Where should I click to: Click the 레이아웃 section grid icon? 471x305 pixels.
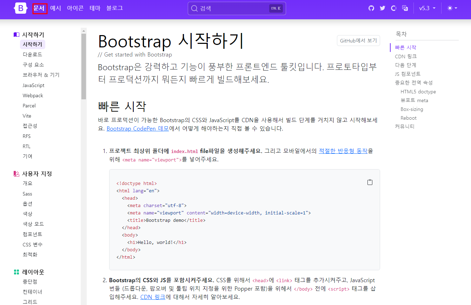(16, 272)
